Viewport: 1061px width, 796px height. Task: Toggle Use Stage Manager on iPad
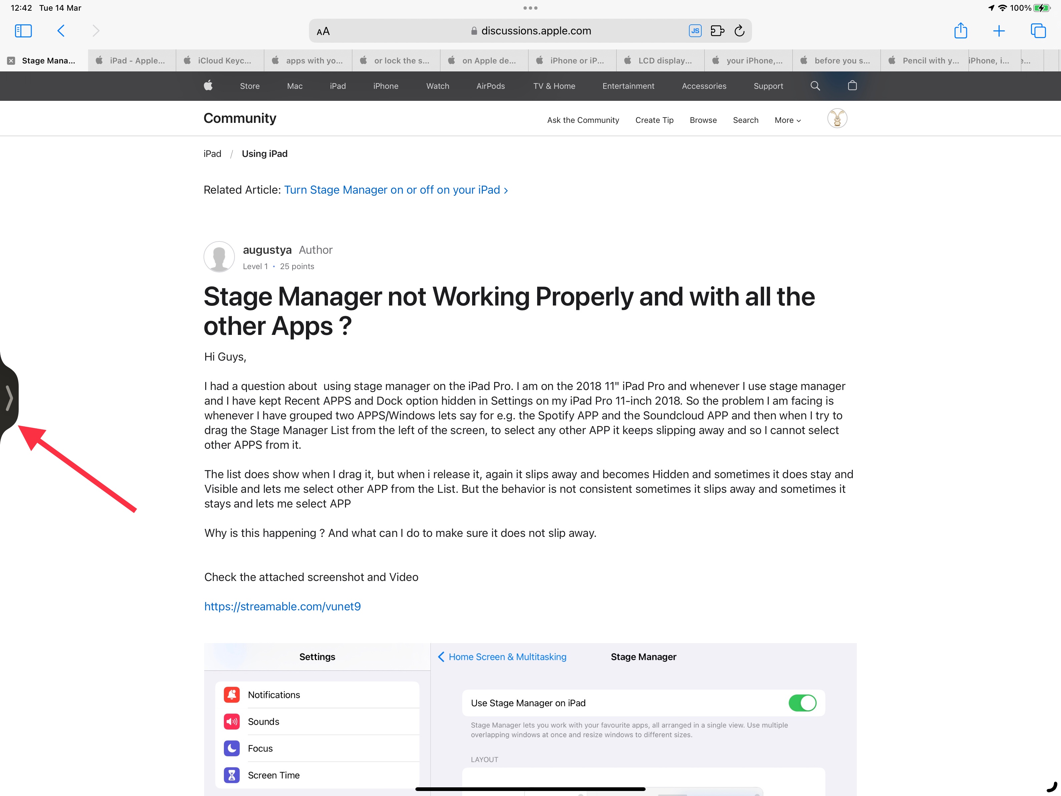click(802, 703)
